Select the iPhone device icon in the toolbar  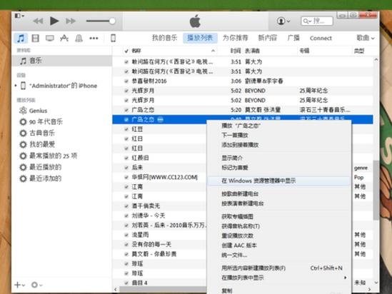(x=113, y=39)
